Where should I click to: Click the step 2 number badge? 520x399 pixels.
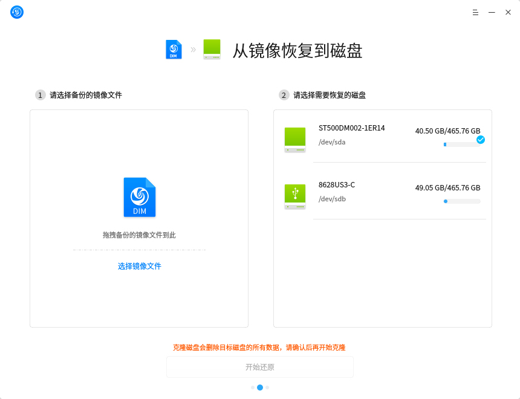(284, 95)
